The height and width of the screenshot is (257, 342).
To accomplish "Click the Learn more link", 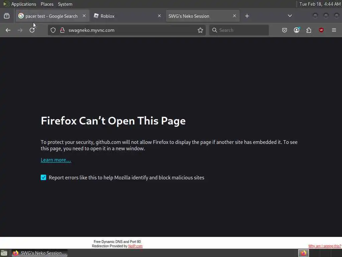I will [56, 160].
